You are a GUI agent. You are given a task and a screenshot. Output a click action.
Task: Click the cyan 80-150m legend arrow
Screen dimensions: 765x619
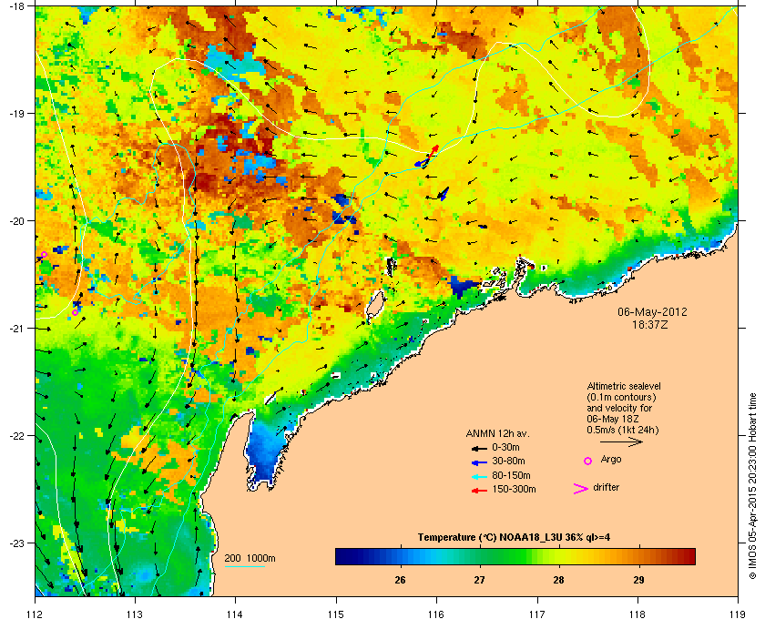479,477
